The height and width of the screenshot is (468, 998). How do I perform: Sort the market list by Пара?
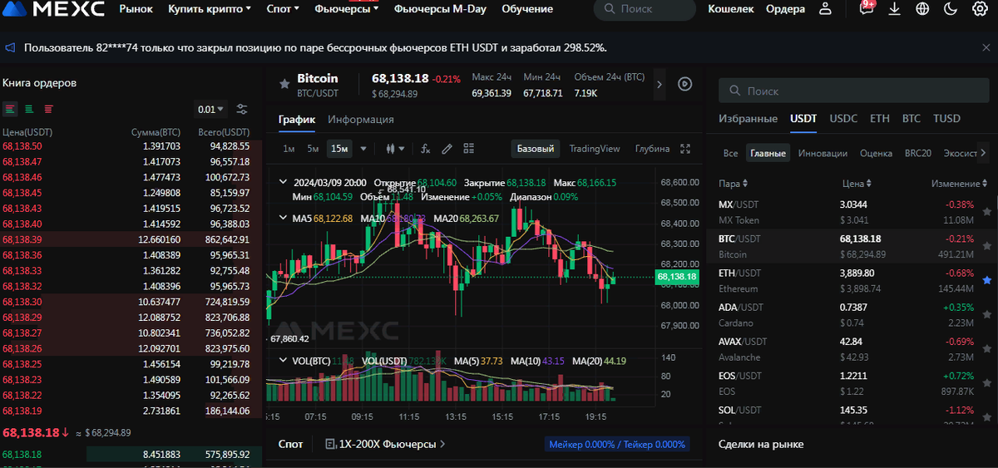pos(733,183)
